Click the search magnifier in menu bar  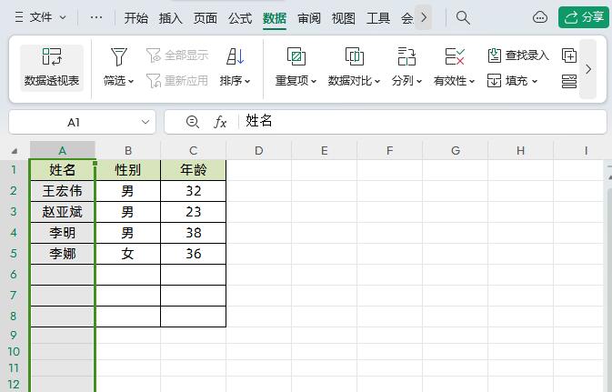tap(463, 17)
